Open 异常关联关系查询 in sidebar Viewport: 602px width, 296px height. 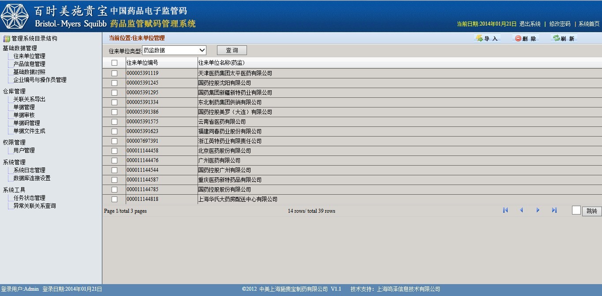click(x=34, y=206)
